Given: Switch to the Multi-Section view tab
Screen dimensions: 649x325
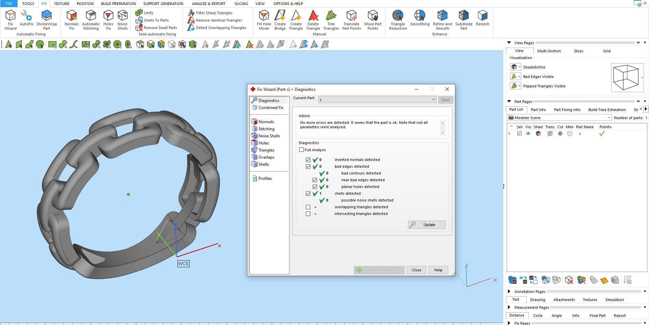Looking at the screenshot, I should [x=549, y=51].
